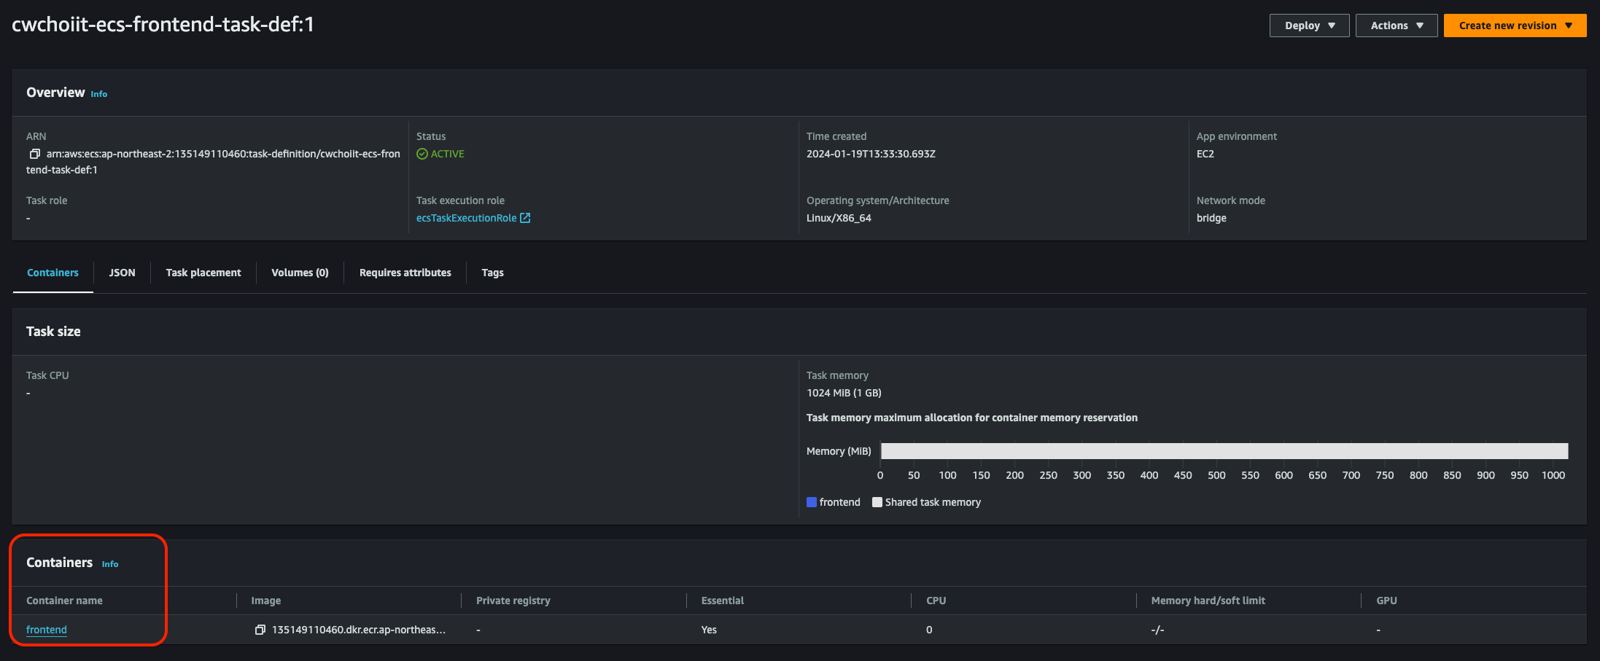Open the Info link next to Containers heading

pos(110,564)
